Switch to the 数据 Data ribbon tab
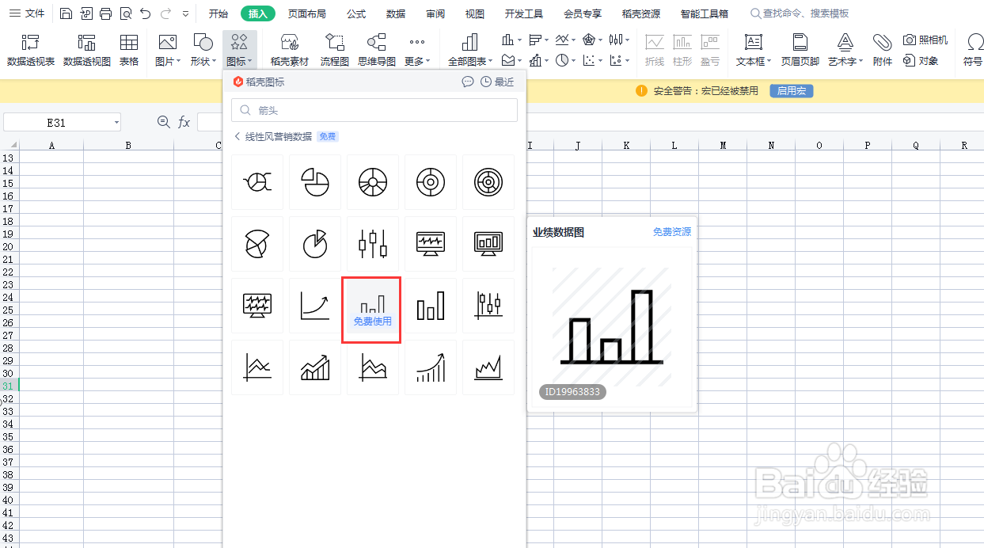 [x=395, y=13]
